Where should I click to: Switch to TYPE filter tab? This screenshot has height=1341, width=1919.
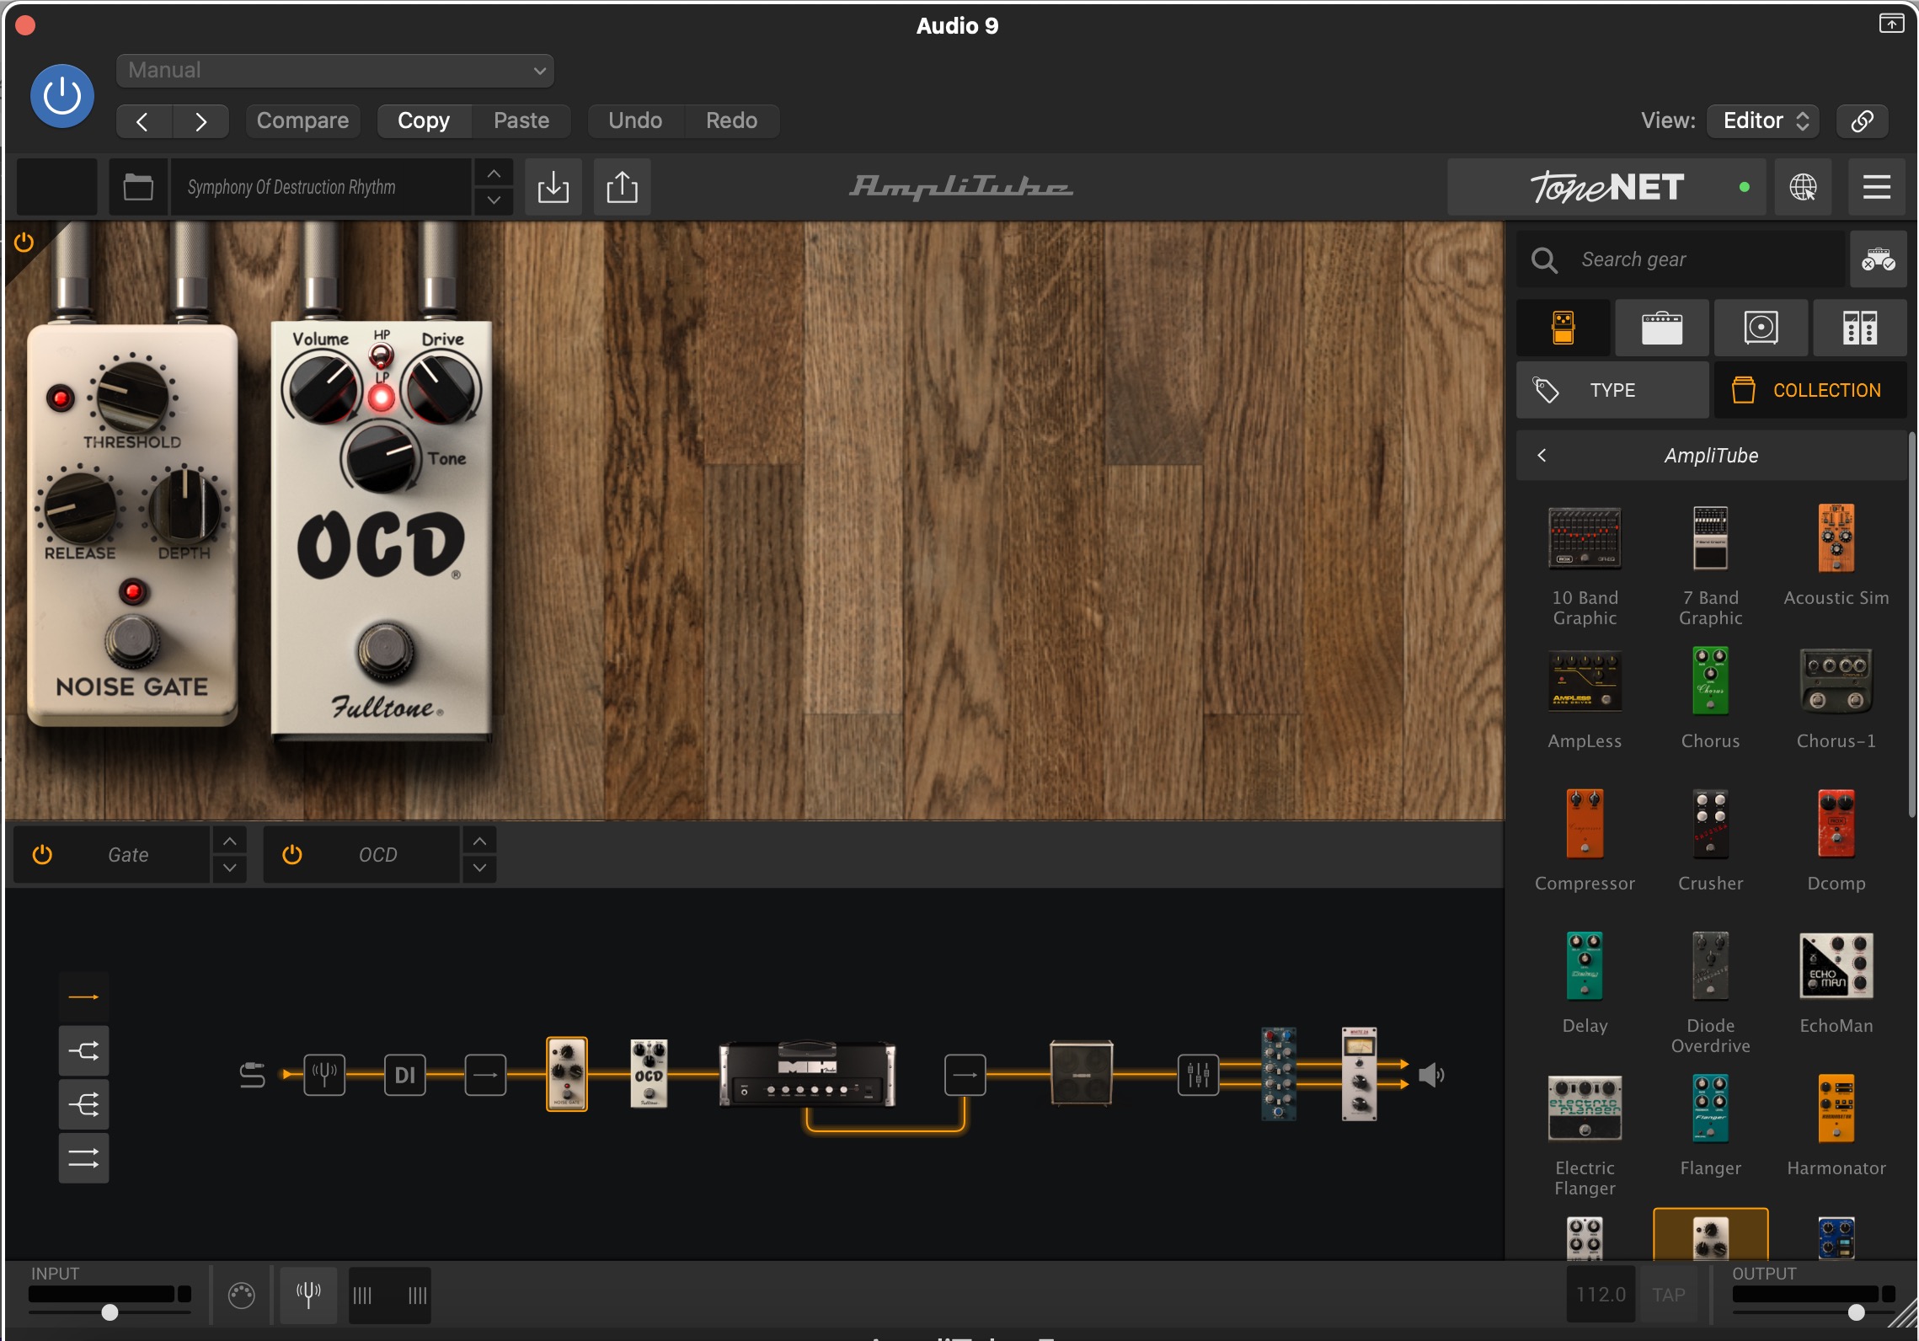[x=1612, y=390]
